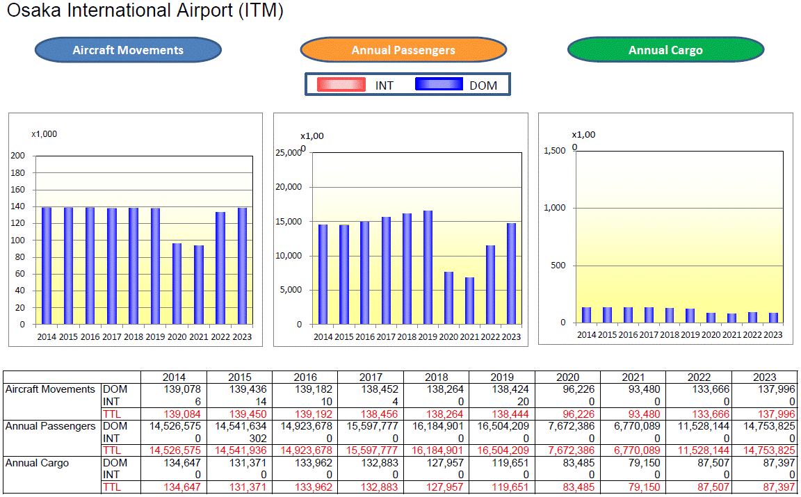The image size is (801, 497).
Task: Click the Annual Cargo row label in table
Action: 38,463
